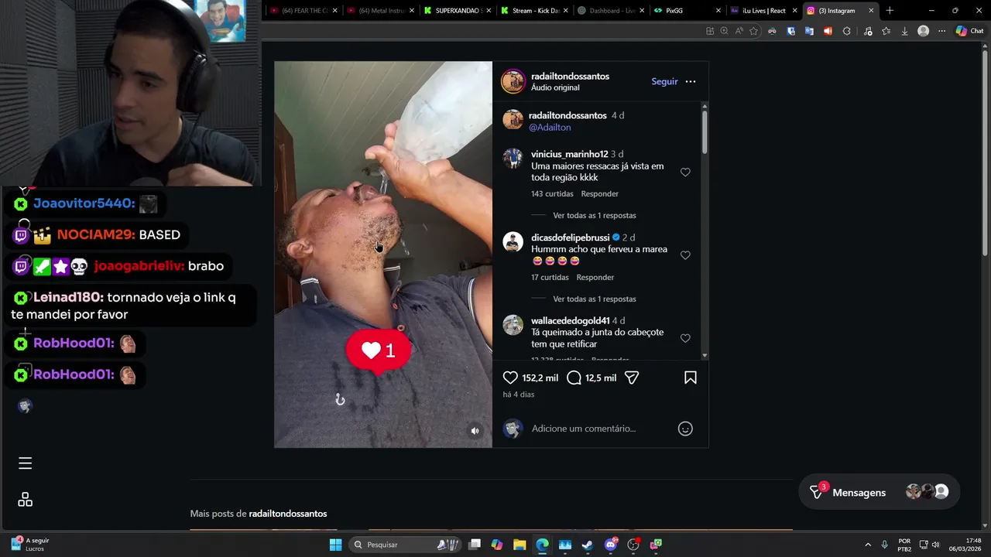
Task: Open wallacededogold41's username link
Action: pos(570,320)
